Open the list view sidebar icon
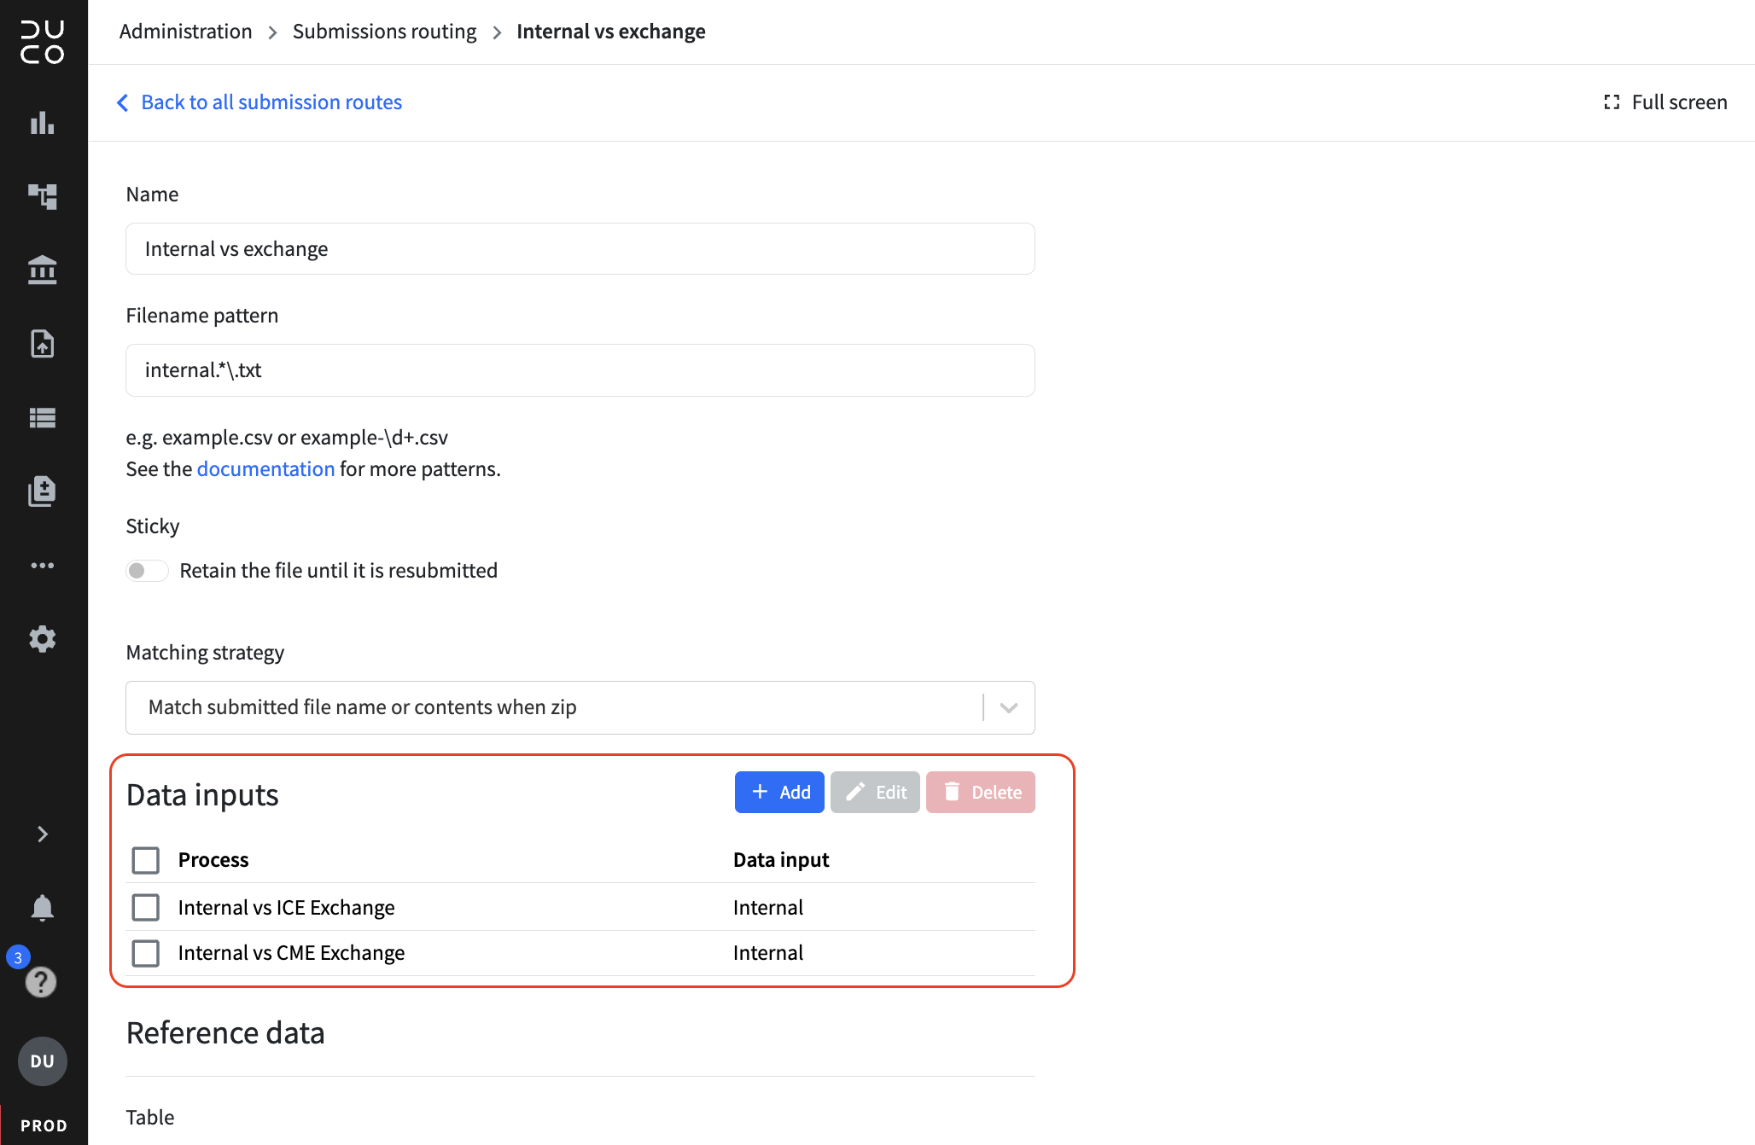Image resolution: width=1755 pixels, height=1145 pixels. (x=42, y=418)
